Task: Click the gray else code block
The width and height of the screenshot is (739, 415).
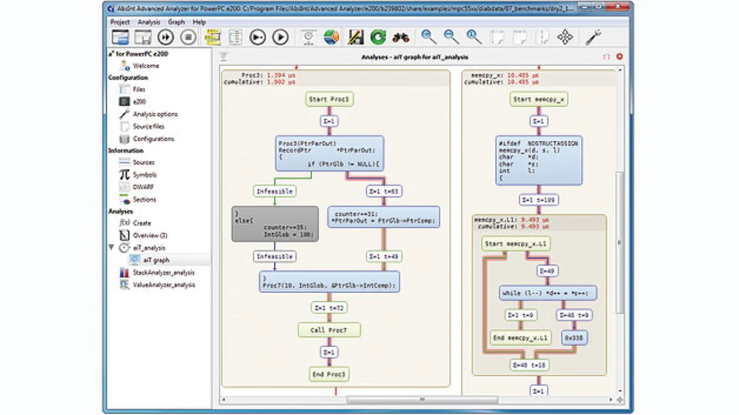Action: point(274,224)
